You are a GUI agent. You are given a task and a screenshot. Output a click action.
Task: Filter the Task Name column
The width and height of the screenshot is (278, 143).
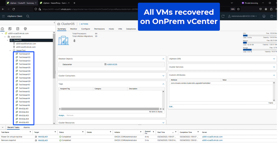30,132
